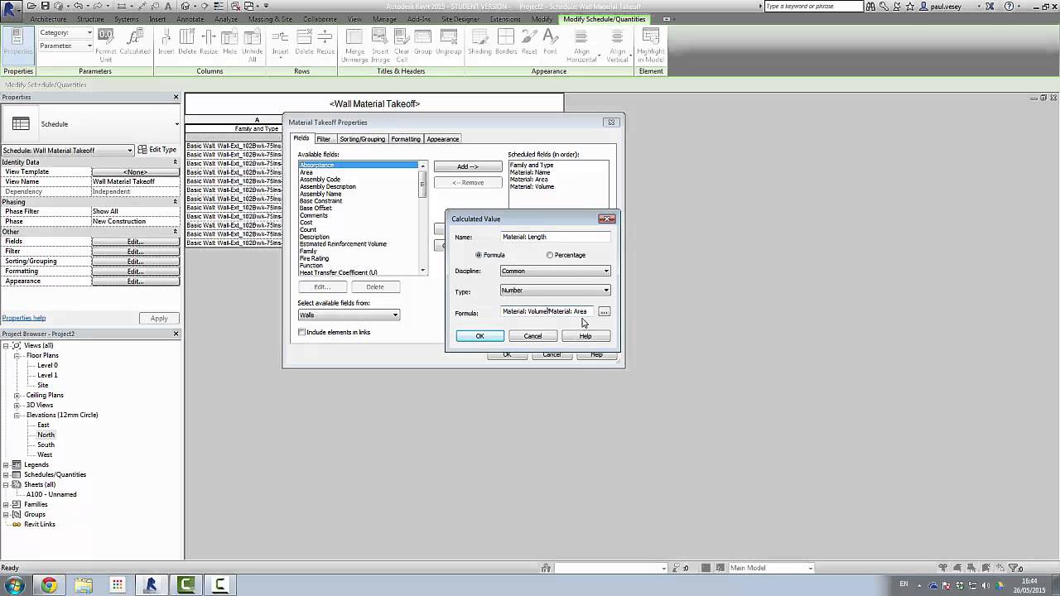Click the Edit Type icon in Properties
The image size is (1060, 596).
tap(157, 150)
